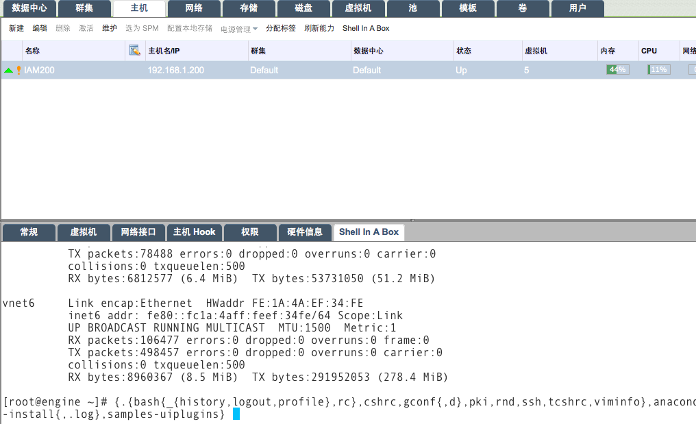Screen dimensions: 696x424
Task: Open the 电源管理 dropdown menu
Action: coord(239,29)
